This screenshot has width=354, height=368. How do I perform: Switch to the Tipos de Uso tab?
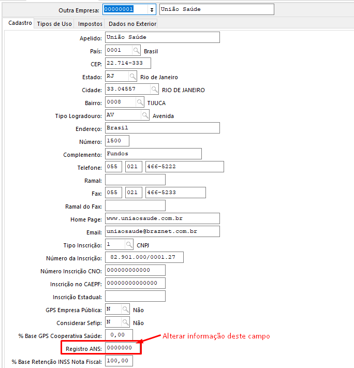click(x=54, y=24)
